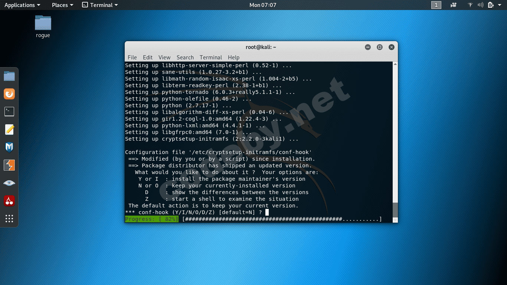
Task: Click the 'Y or I' install option line
Action: 222,179
